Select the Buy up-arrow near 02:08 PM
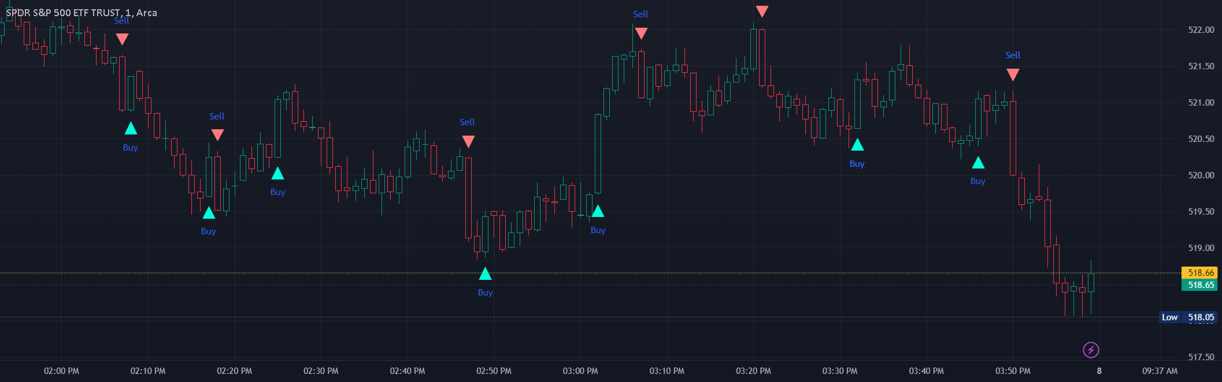Screen dimensions: 1222x382 [x=131, y=128]
